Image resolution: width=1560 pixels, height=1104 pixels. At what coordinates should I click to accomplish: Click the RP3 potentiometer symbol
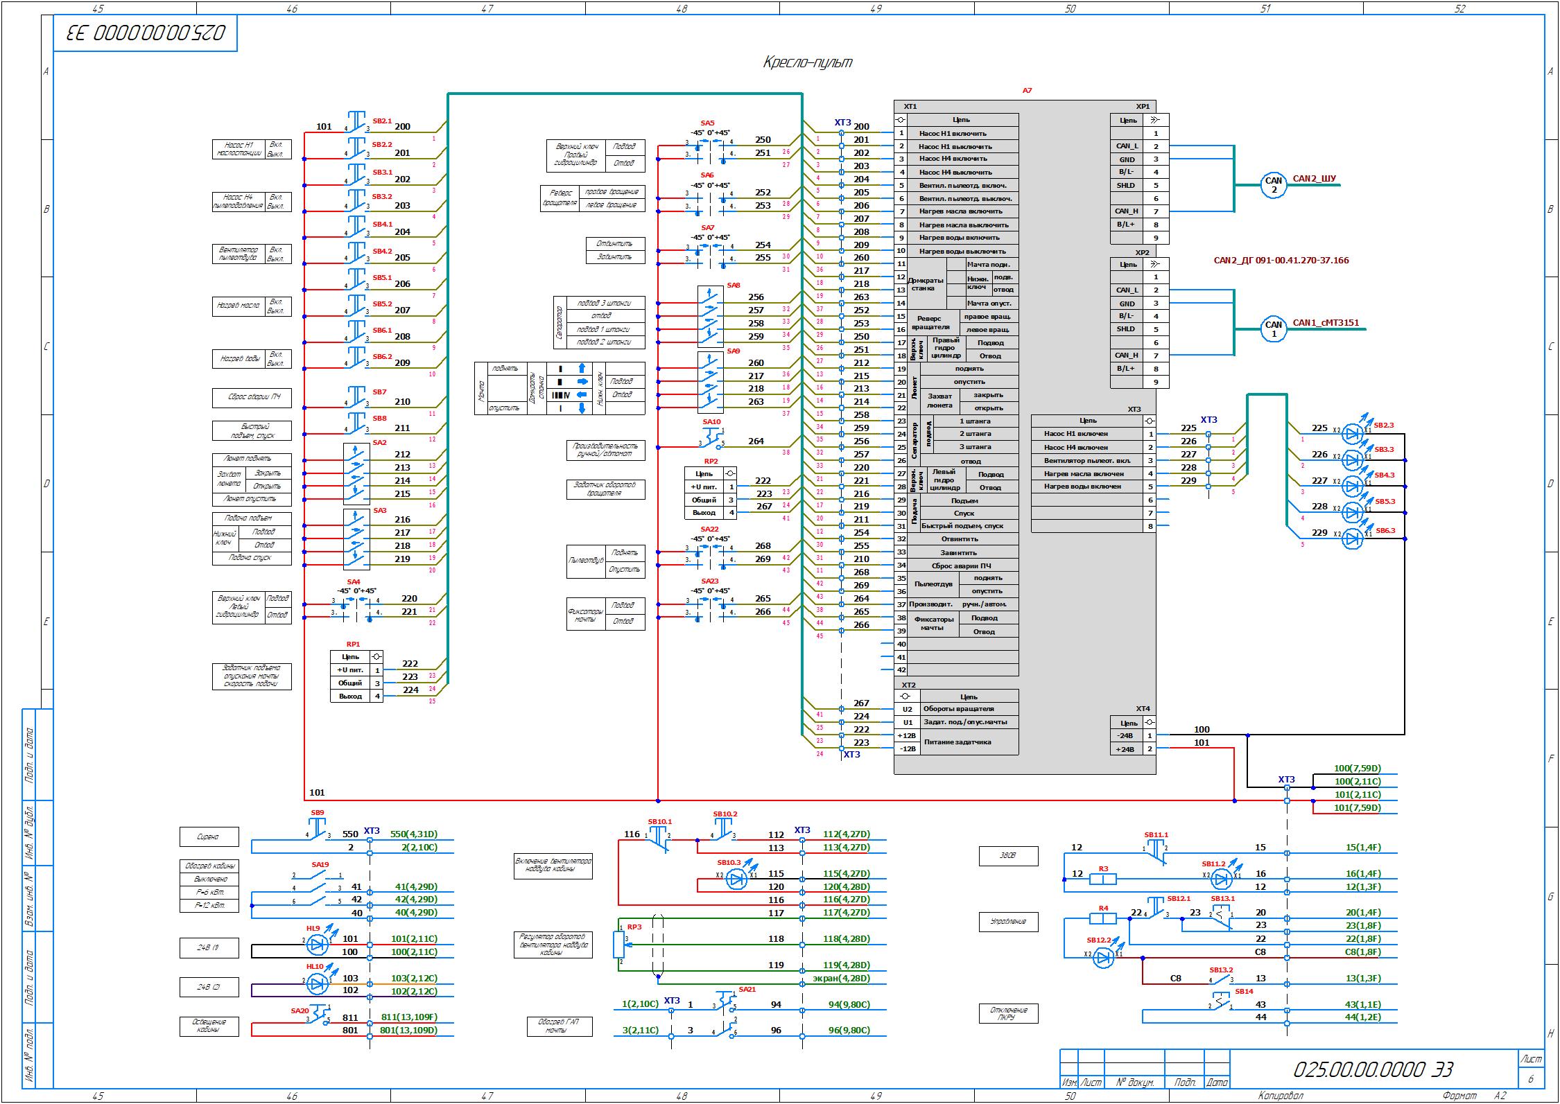(619, 944)
